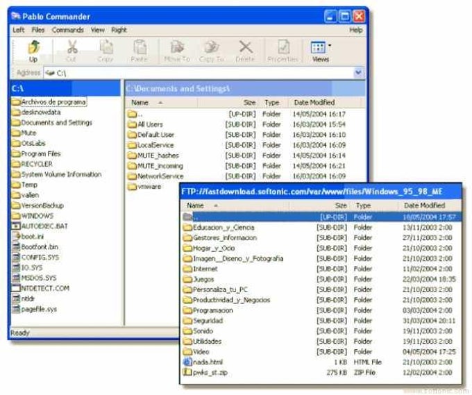This screenshot has height=395, width=472.
Task: Select pwks_st.zip file icon in FTP panel
Action: click(187, 372)
